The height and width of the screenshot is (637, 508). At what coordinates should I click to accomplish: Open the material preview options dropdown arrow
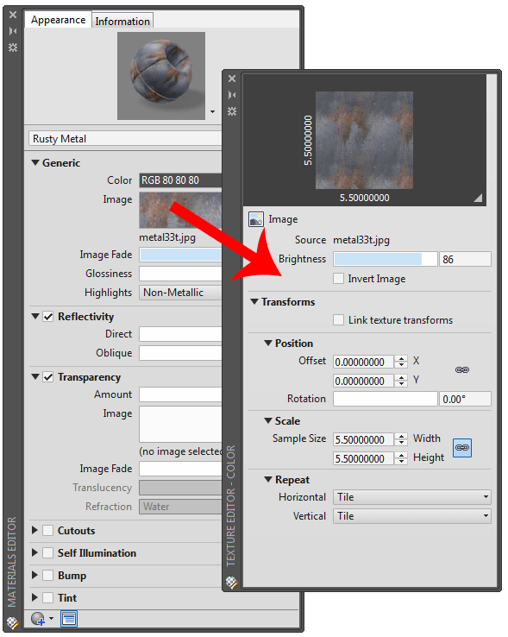[x=212, y=111]
